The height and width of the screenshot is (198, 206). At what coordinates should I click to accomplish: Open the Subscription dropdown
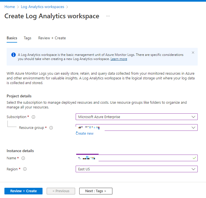coord(137,117)
